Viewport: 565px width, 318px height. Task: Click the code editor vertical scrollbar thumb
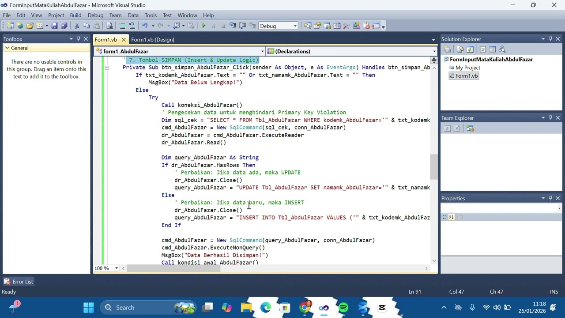click(x=434, y=167)
